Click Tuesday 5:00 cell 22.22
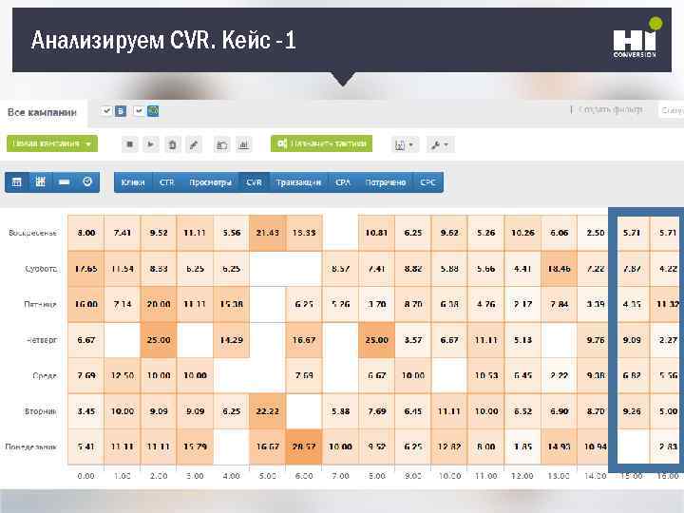Image resolution: width=684 pixels, height=513 pixels. point(267,411)
